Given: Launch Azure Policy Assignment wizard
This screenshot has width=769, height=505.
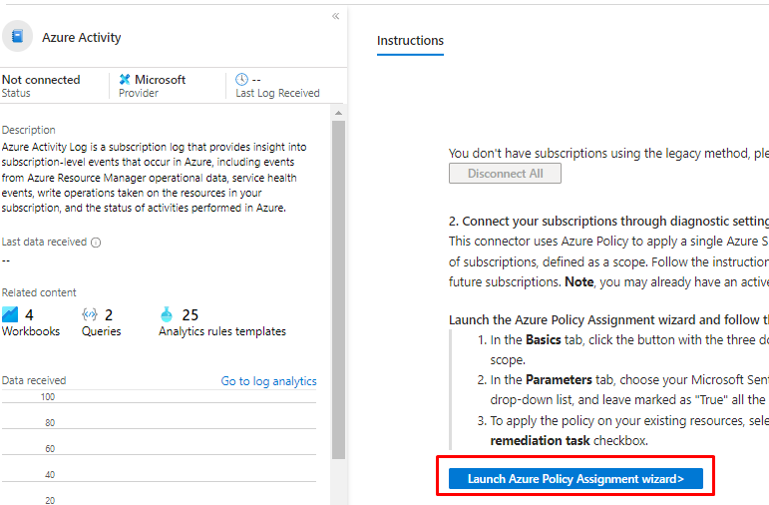Looking at the screenshot, I should click(x=576, y=479).
